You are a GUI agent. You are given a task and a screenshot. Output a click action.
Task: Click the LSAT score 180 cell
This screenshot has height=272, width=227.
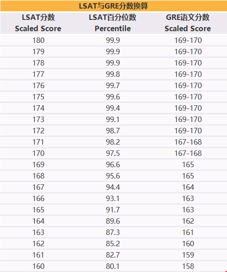click(x=38, y=40)
